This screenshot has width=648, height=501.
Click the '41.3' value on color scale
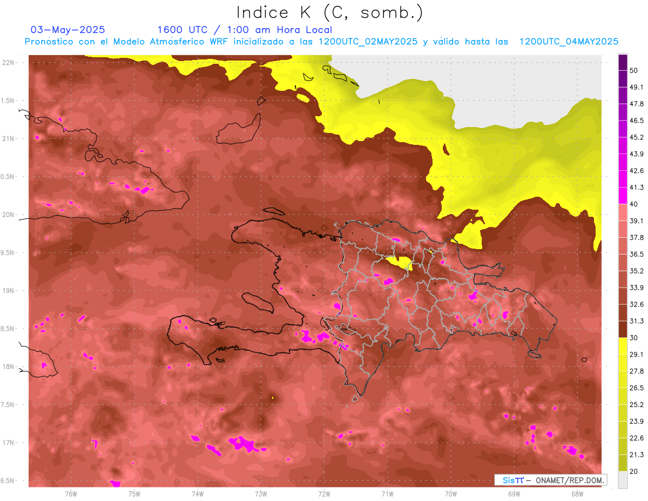tap(636, 188)
